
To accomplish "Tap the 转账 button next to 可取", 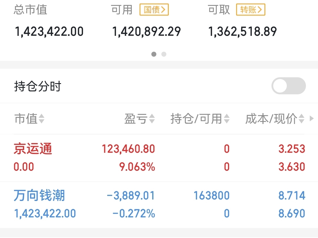I will point(251,9).
